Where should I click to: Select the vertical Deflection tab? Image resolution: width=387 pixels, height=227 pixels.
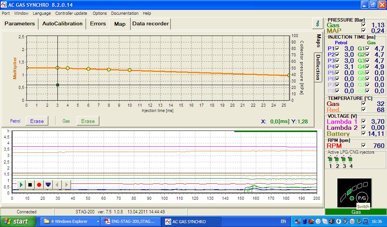click(318, 67)
